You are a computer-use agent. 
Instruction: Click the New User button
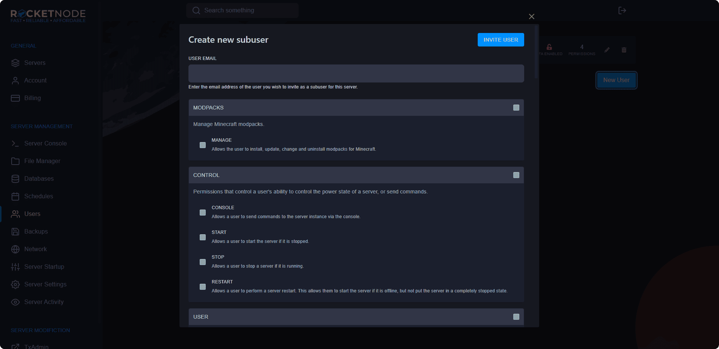click(x=616, y=80)
